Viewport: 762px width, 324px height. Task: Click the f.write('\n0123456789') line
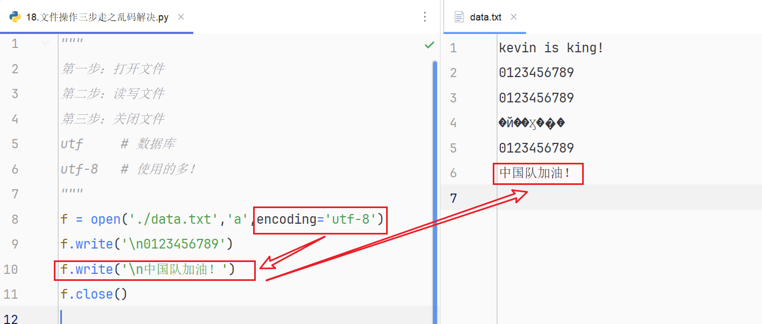(146, 244)
